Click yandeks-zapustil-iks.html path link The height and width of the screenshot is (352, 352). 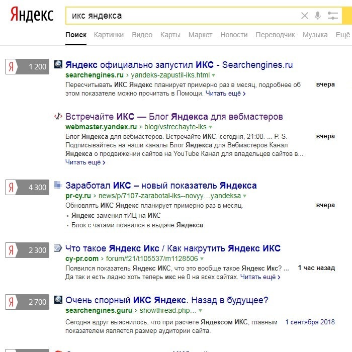coord(170,75)
